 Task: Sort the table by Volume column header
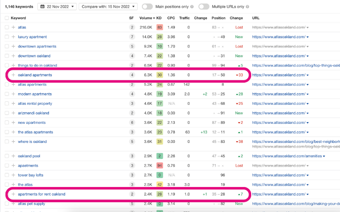pyautogui.click(x=147, y=18)
